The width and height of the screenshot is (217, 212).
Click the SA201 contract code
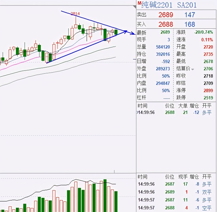pos(187,5)
